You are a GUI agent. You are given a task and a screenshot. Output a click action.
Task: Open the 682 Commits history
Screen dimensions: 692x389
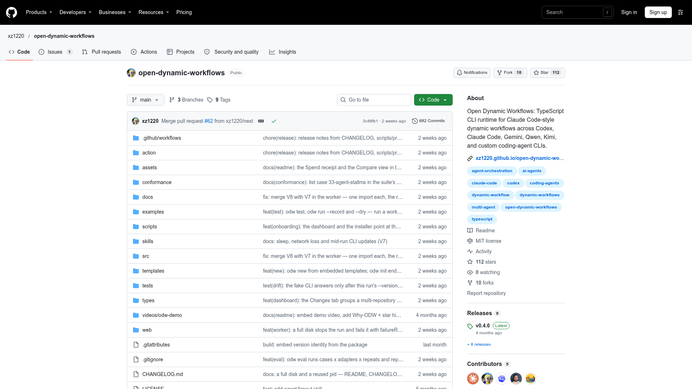pos(428,121)
